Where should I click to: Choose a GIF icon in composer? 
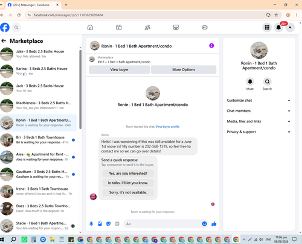(x=117, y=224)
